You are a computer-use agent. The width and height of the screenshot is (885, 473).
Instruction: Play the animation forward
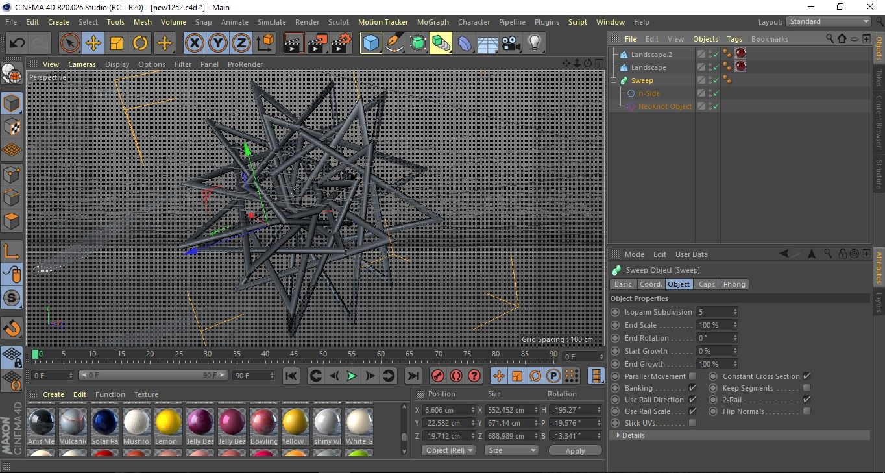[352, 376]
